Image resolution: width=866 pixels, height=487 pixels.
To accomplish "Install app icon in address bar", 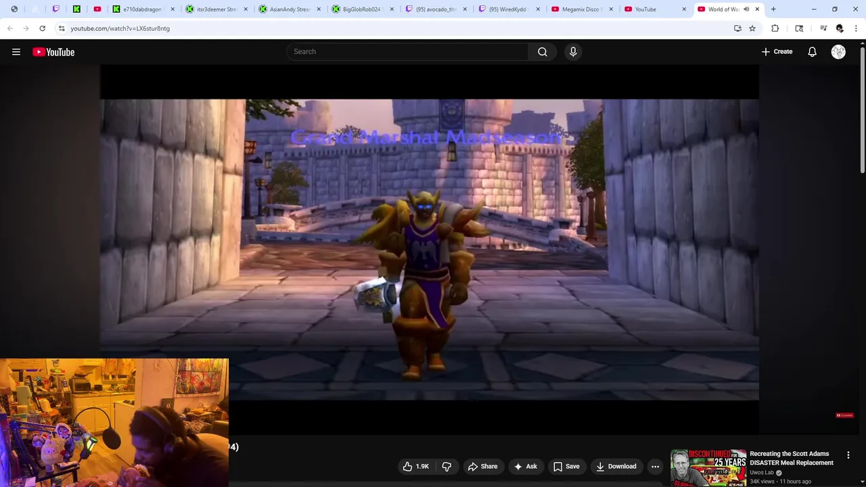I will click(x=737, y=28).
